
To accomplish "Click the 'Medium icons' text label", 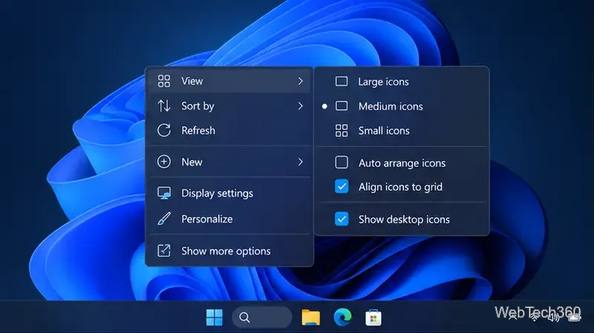I will 391,106.
